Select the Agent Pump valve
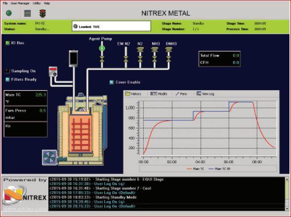 tap(102, 59)
